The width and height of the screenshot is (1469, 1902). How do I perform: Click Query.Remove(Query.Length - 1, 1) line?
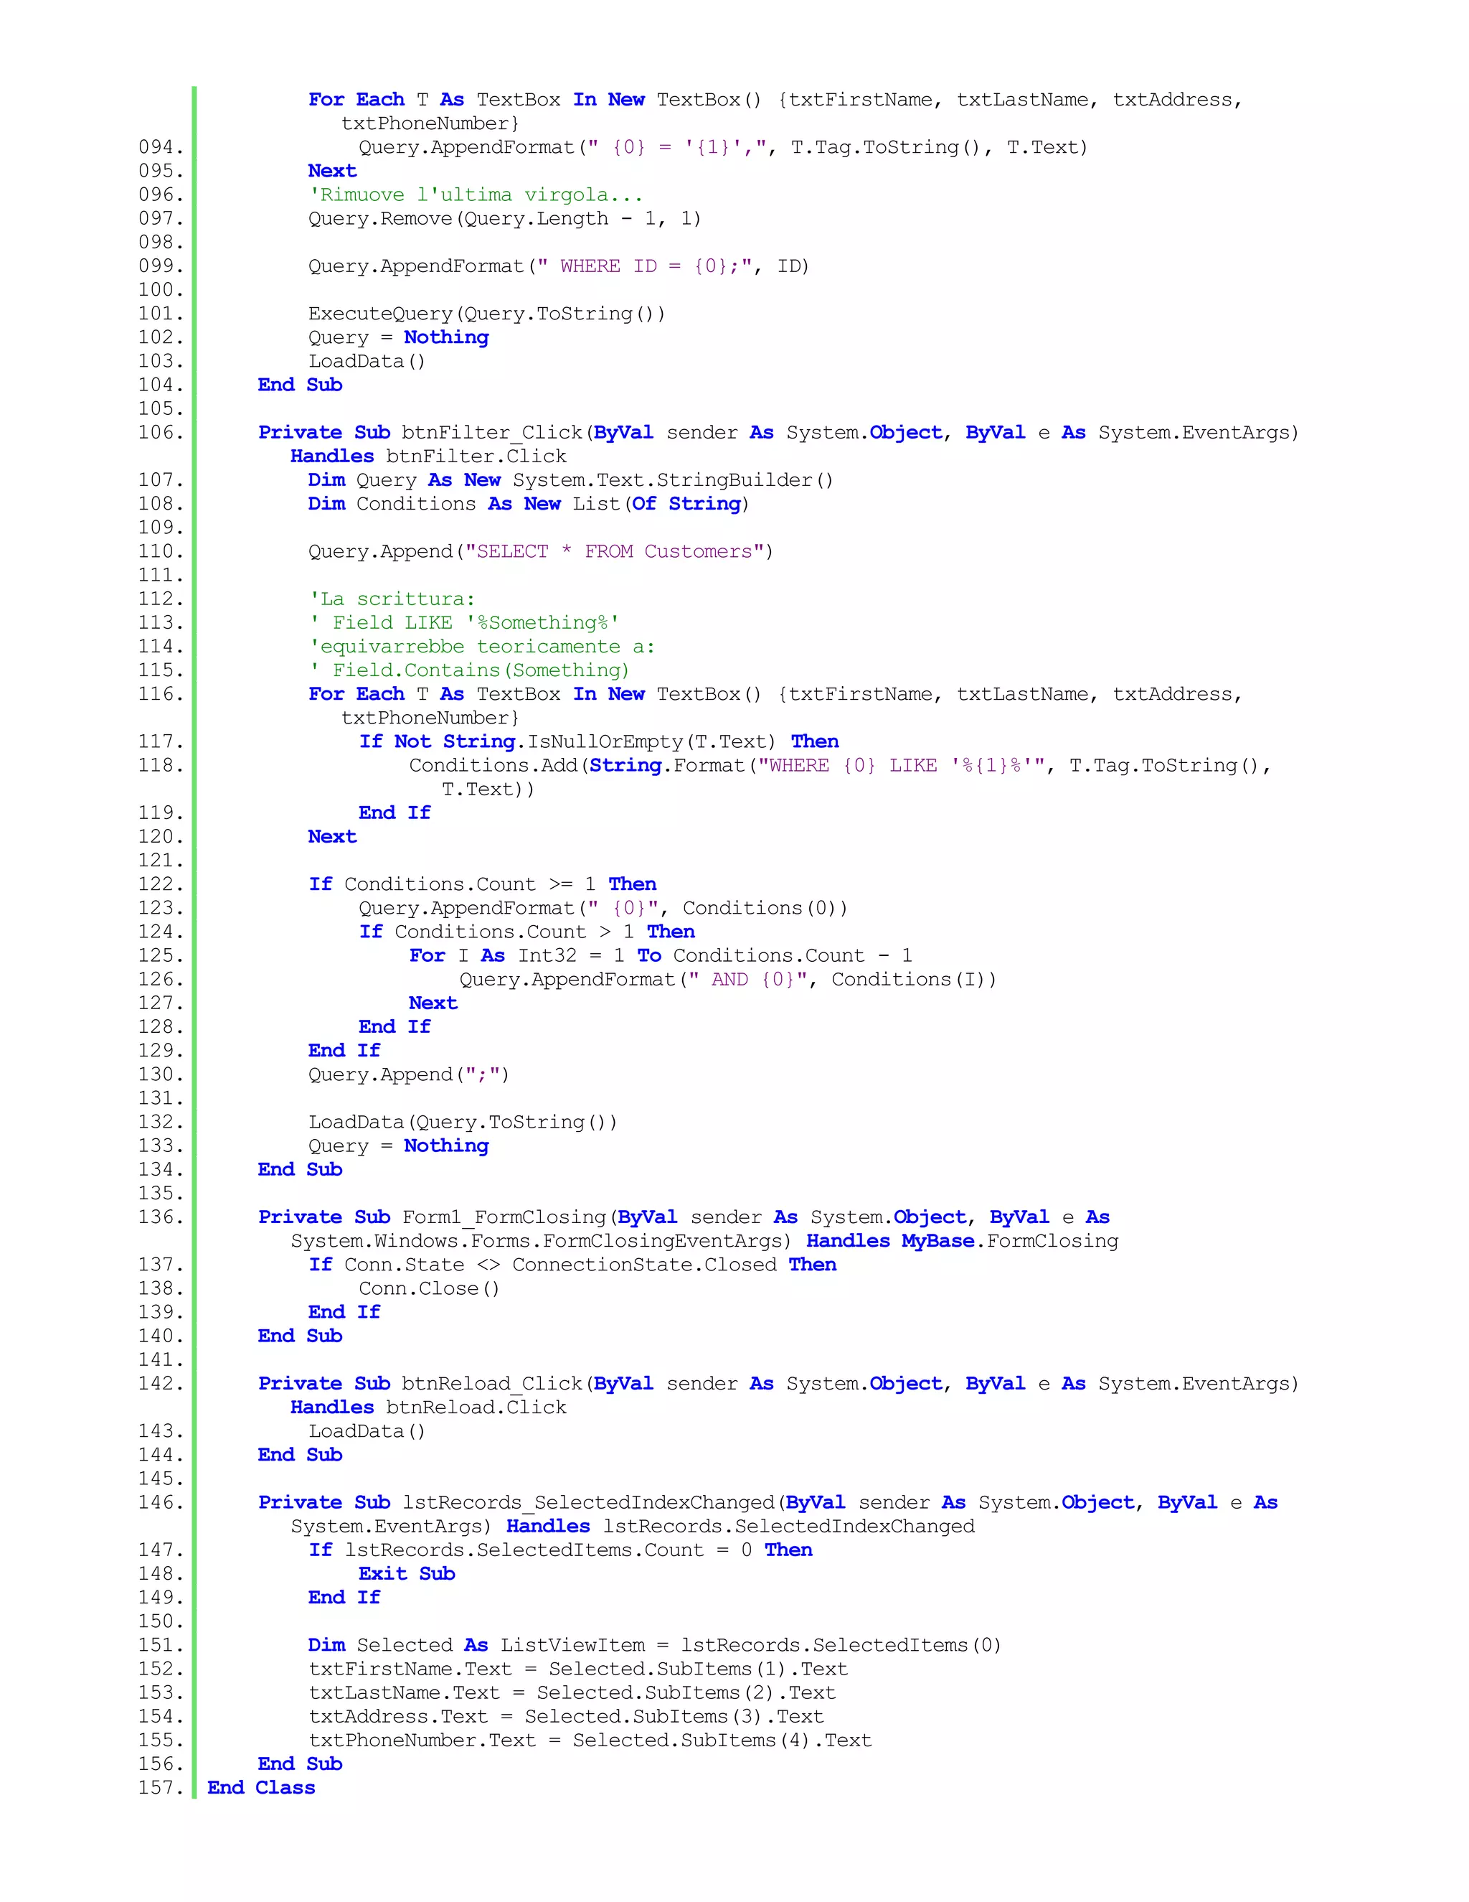pos(505,219)
